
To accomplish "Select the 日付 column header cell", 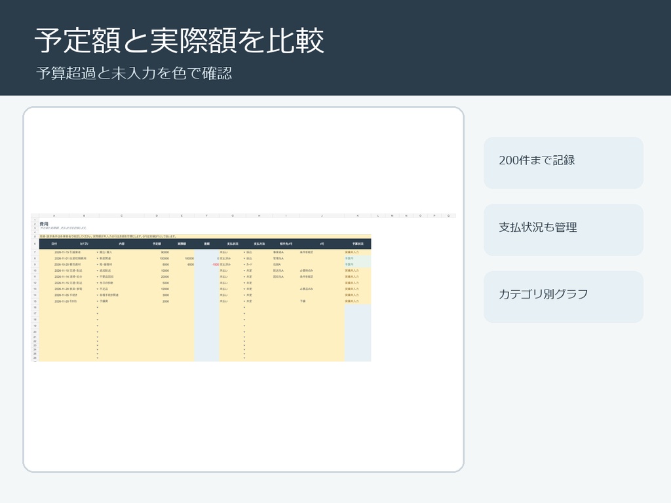I will (x=54, y=244).
